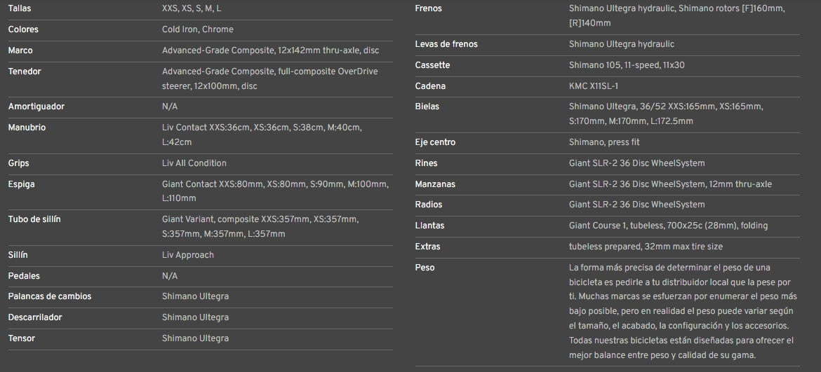Click the 'Cold Iron, Chrome' colors value
The width and height of the screenshot is (821, 372).
click(x=197, y=29)
